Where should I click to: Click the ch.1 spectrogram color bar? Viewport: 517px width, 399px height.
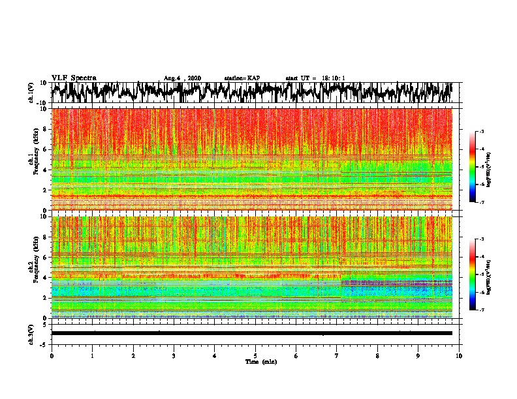pyautogui.click(x=472, y=167)
